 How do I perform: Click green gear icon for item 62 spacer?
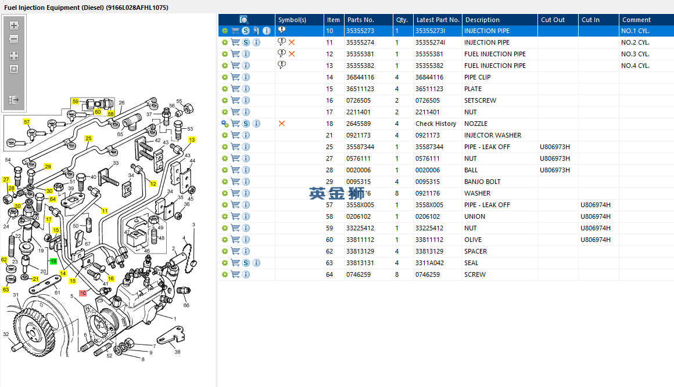pos(224,251)
